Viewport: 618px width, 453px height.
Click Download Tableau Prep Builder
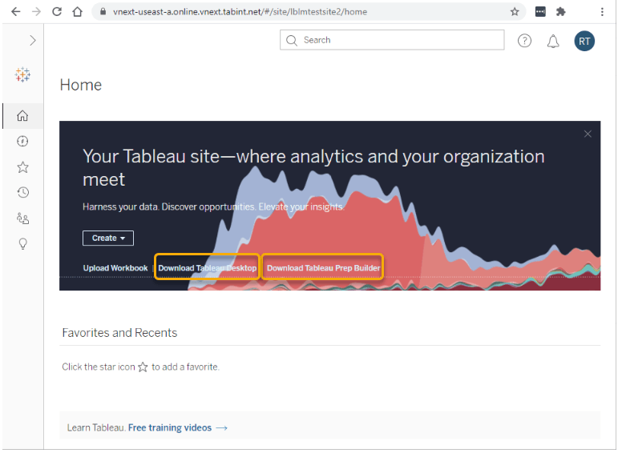click(323, 268)
